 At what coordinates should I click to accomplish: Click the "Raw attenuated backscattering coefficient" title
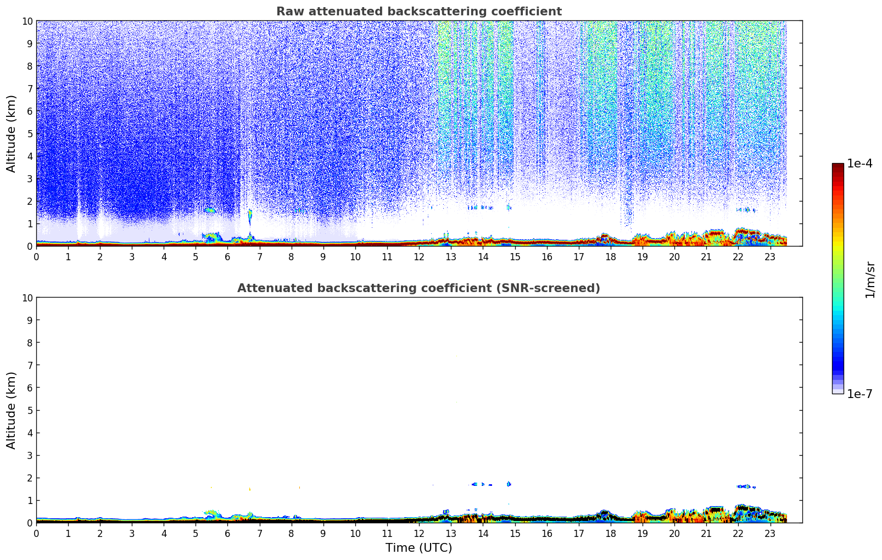[x=418, y=12]
